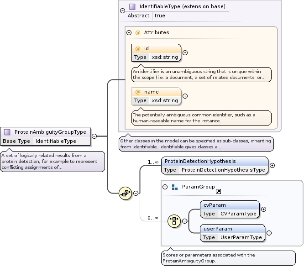The image size is (304, 267).
Task: Expand the userParam element
Action: tap(269, 233)
